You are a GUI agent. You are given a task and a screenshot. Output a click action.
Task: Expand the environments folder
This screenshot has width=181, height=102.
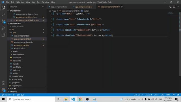click(x=18, y=54)
